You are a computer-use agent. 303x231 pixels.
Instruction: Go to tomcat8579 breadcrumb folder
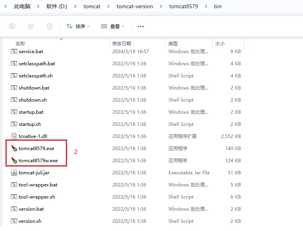coord(184,6)
